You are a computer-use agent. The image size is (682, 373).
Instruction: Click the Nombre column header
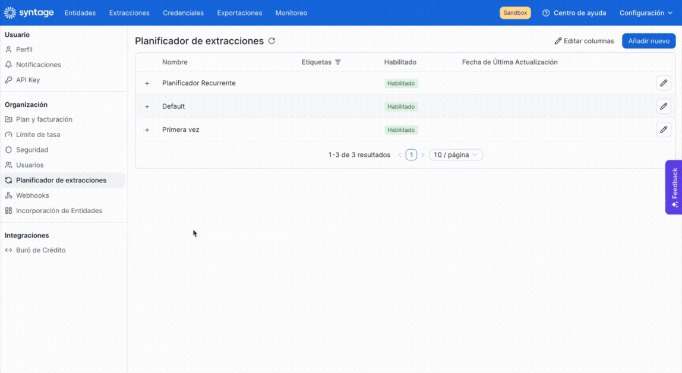coord(175,62)
